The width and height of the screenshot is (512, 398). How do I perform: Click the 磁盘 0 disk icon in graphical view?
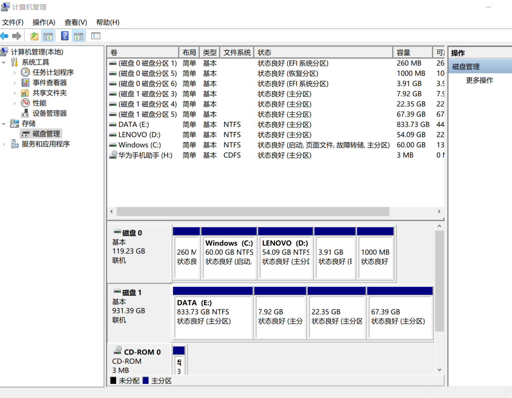[117, 232]
